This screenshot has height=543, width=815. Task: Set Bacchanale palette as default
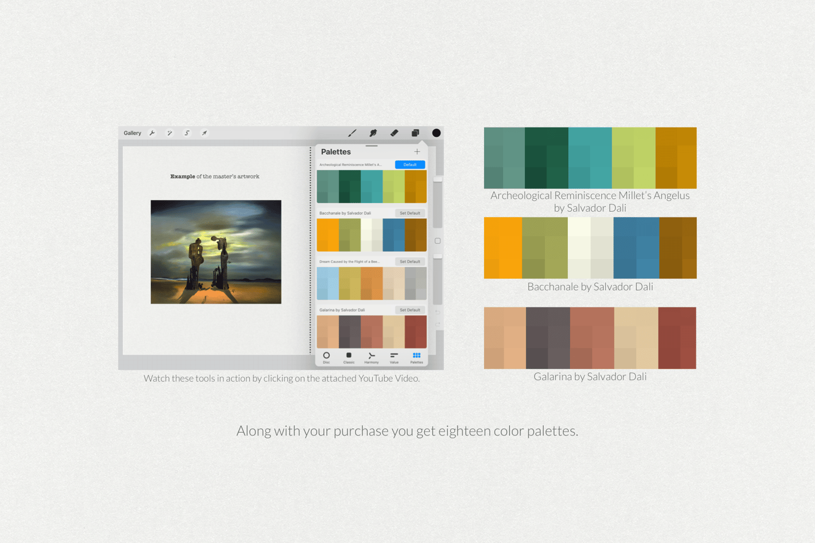[x=410, y=213]
